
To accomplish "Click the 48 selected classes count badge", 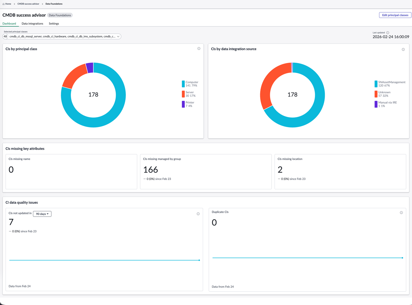I will coord(5,37).
